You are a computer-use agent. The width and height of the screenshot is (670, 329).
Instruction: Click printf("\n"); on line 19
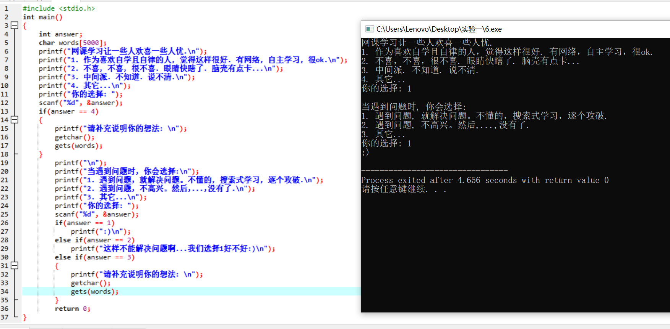click(x=81, y=163)
